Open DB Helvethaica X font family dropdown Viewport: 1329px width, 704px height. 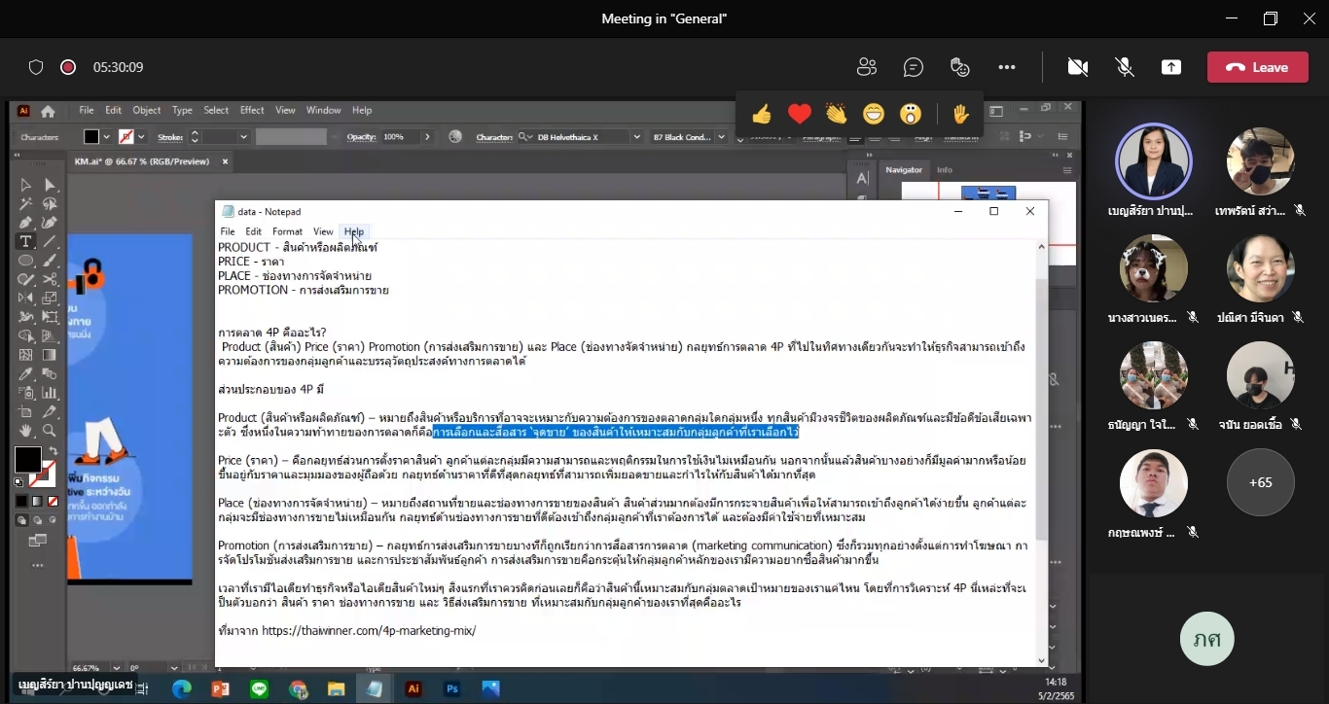636,137
